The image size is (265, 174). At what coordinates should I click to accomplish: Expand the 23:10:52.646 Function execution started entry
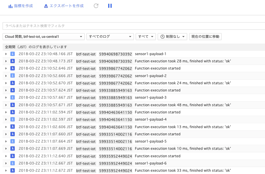point(6,68)
